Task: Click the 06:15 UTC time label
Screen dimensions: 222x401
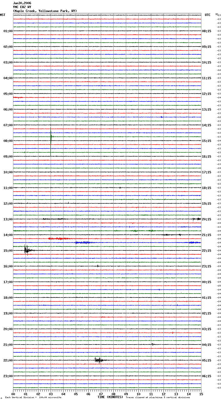Action: (x=207, y=376)
